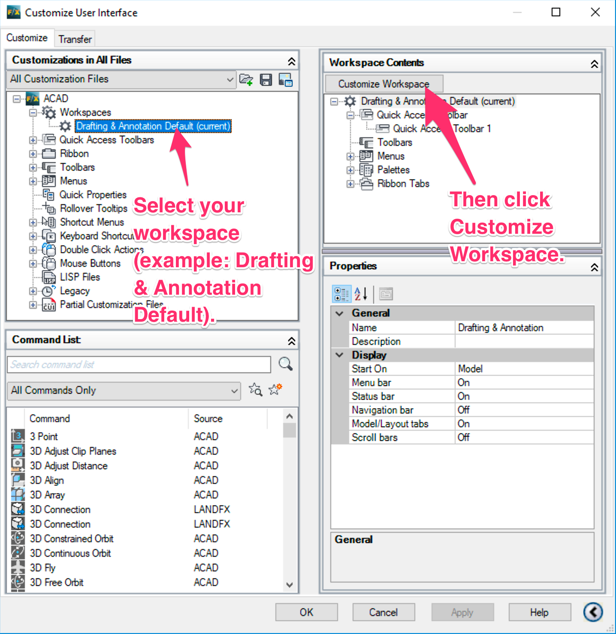
Task: Click the 3D Free Orbit icon
Action: 18,582
